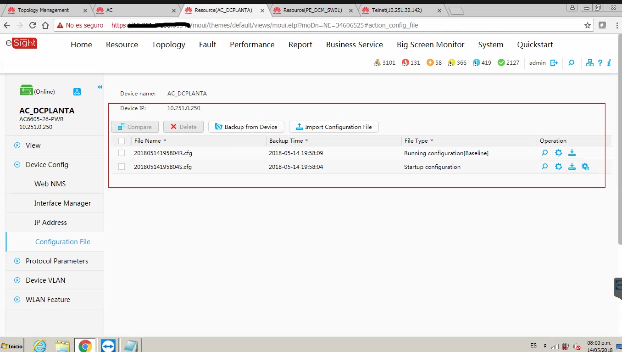Open the About information 'i' icon

point(609,62)
